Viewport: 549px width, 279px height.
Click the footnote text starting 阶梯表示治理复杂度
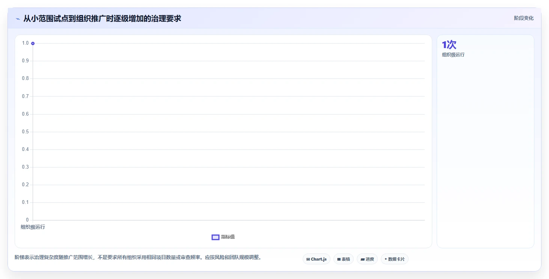pos(138,258)
